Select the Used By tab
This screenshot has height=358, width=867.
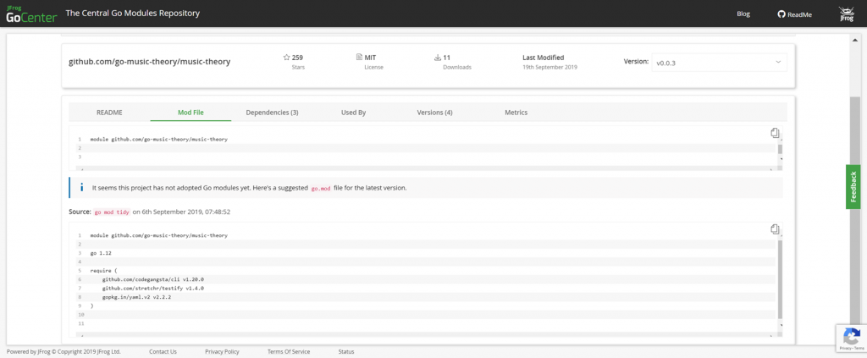pyautogui.click(x=353, y=113)
